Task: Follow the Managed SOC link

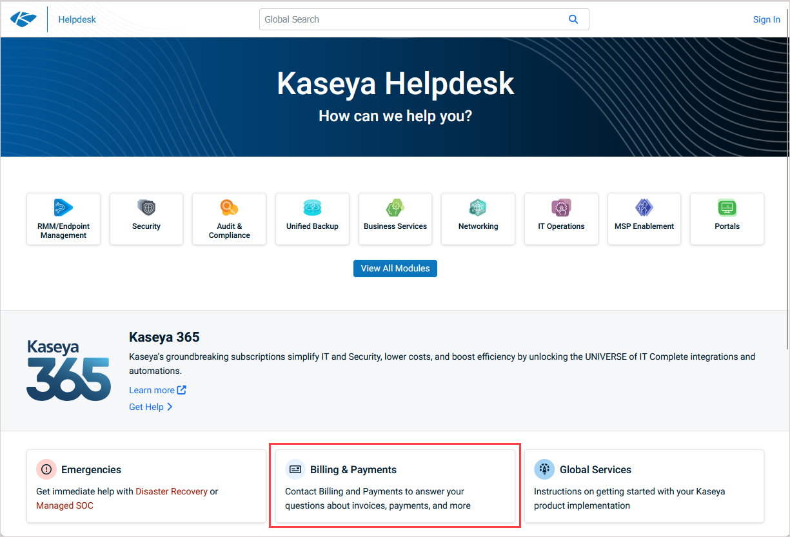Action: coord(64,505)
